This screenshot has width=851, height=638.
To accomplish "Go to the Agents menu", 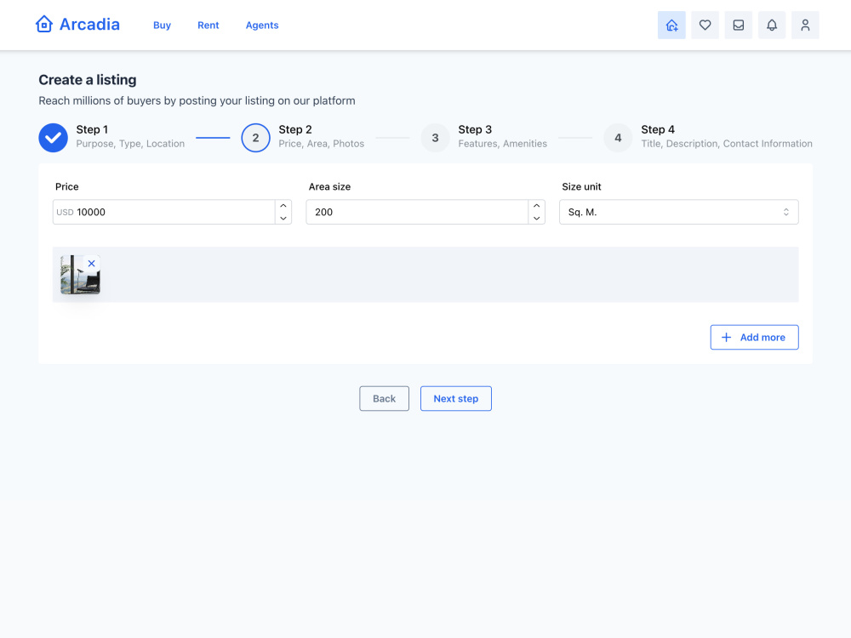I will [x=261, y=25].
